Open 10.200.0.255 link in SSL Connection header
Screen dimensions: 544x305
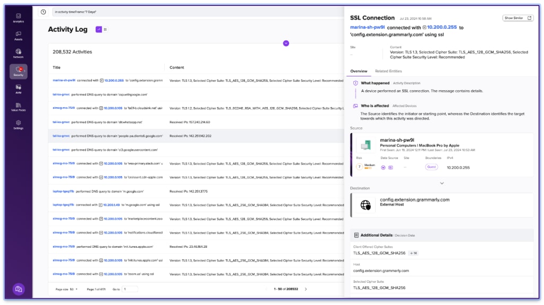441,28
